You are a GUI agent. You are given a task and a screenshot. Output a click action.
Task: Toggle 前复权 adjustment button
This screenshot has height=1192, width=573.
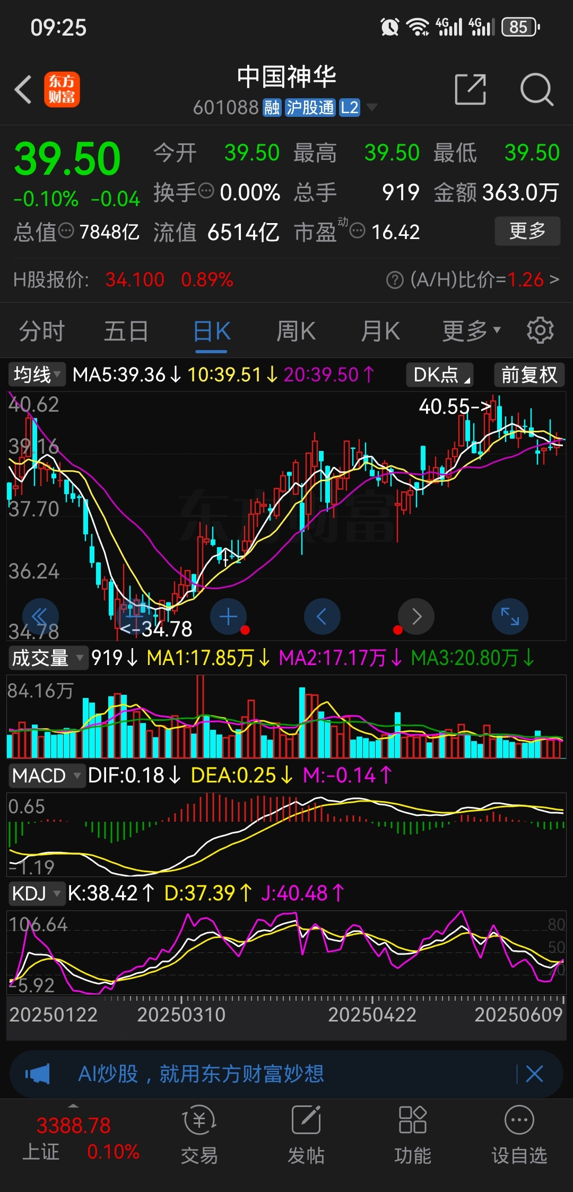(x=529, y=374)
